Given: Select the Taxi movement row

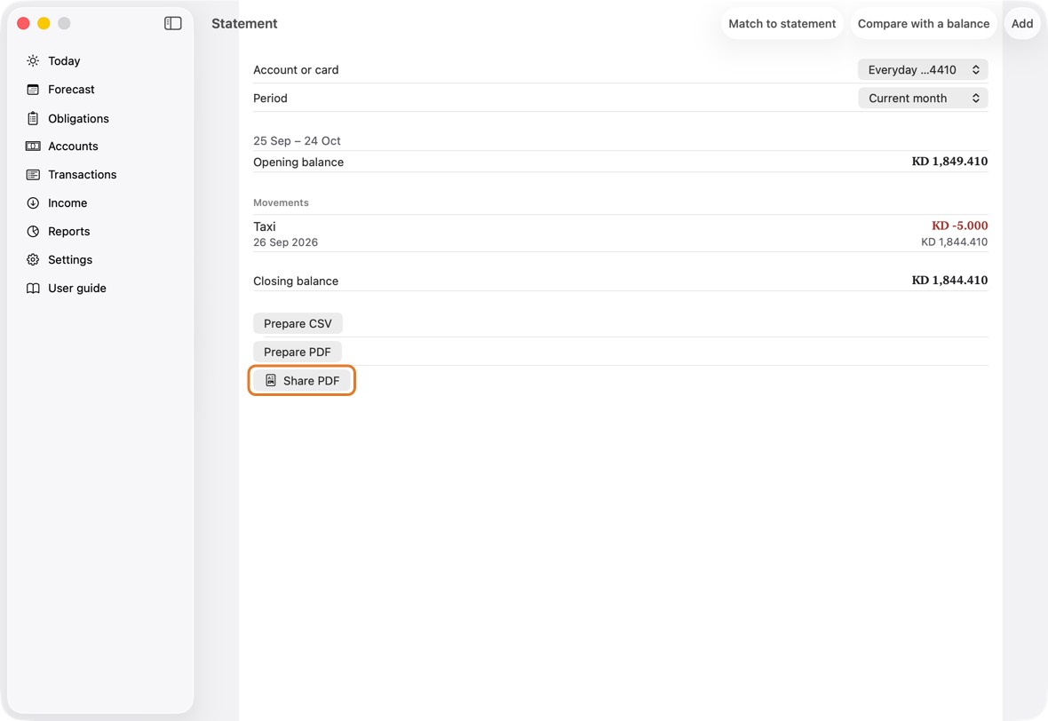Looking at the screenshot, I should click(x=620, y=234).
